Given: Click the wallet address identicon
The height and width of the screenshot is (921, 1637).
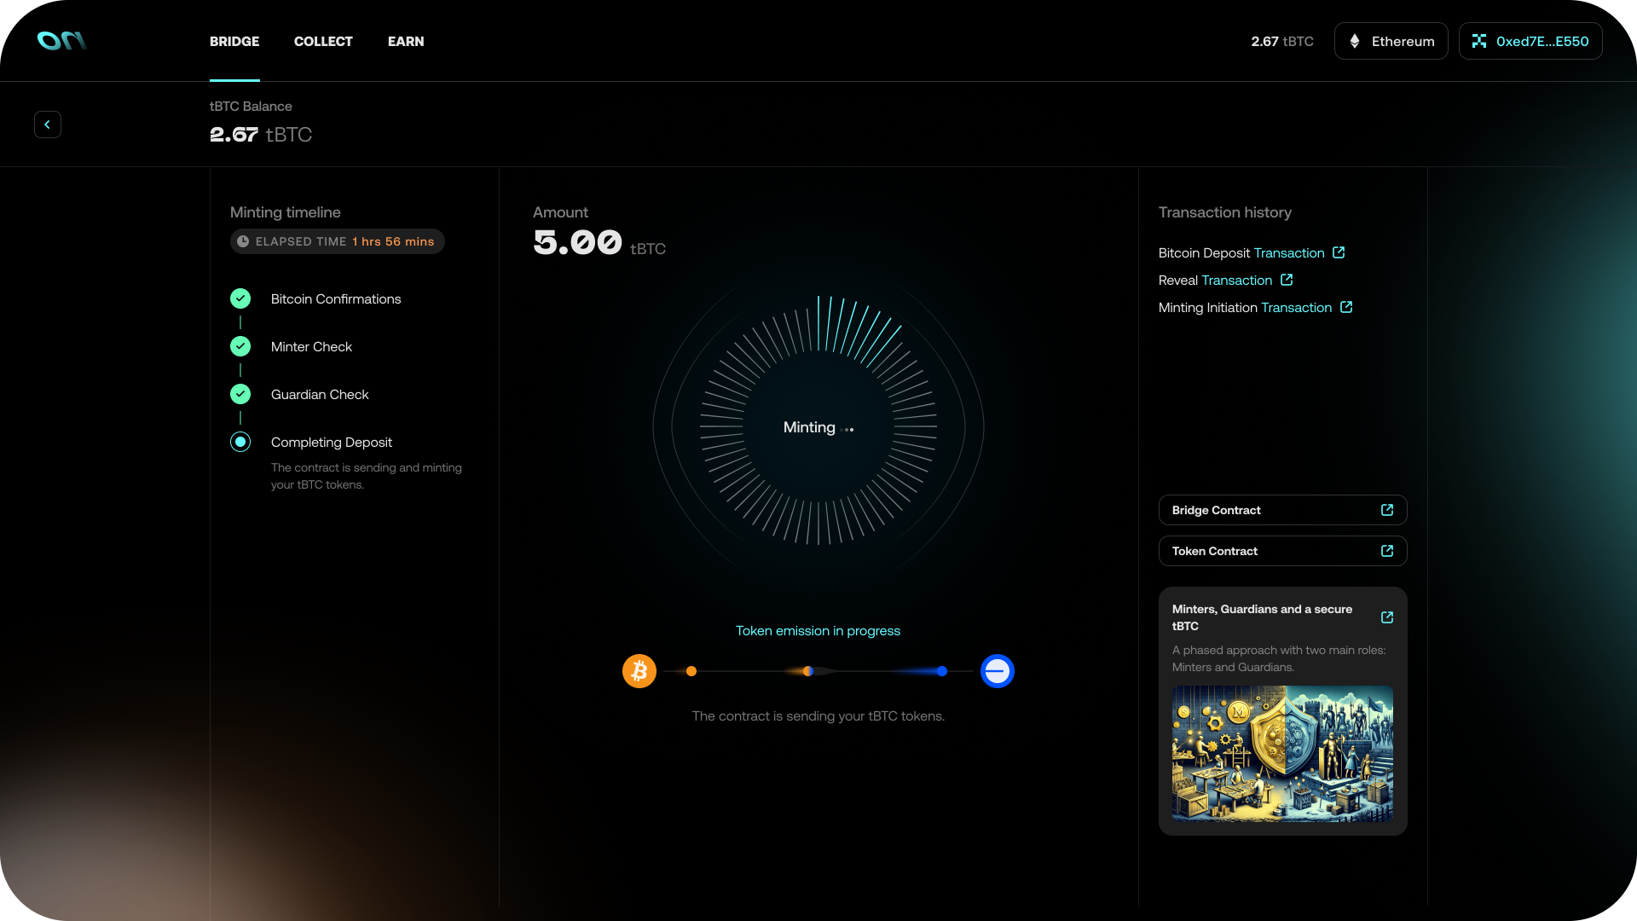Looking at the screenshot, I should click(1479, 41).
